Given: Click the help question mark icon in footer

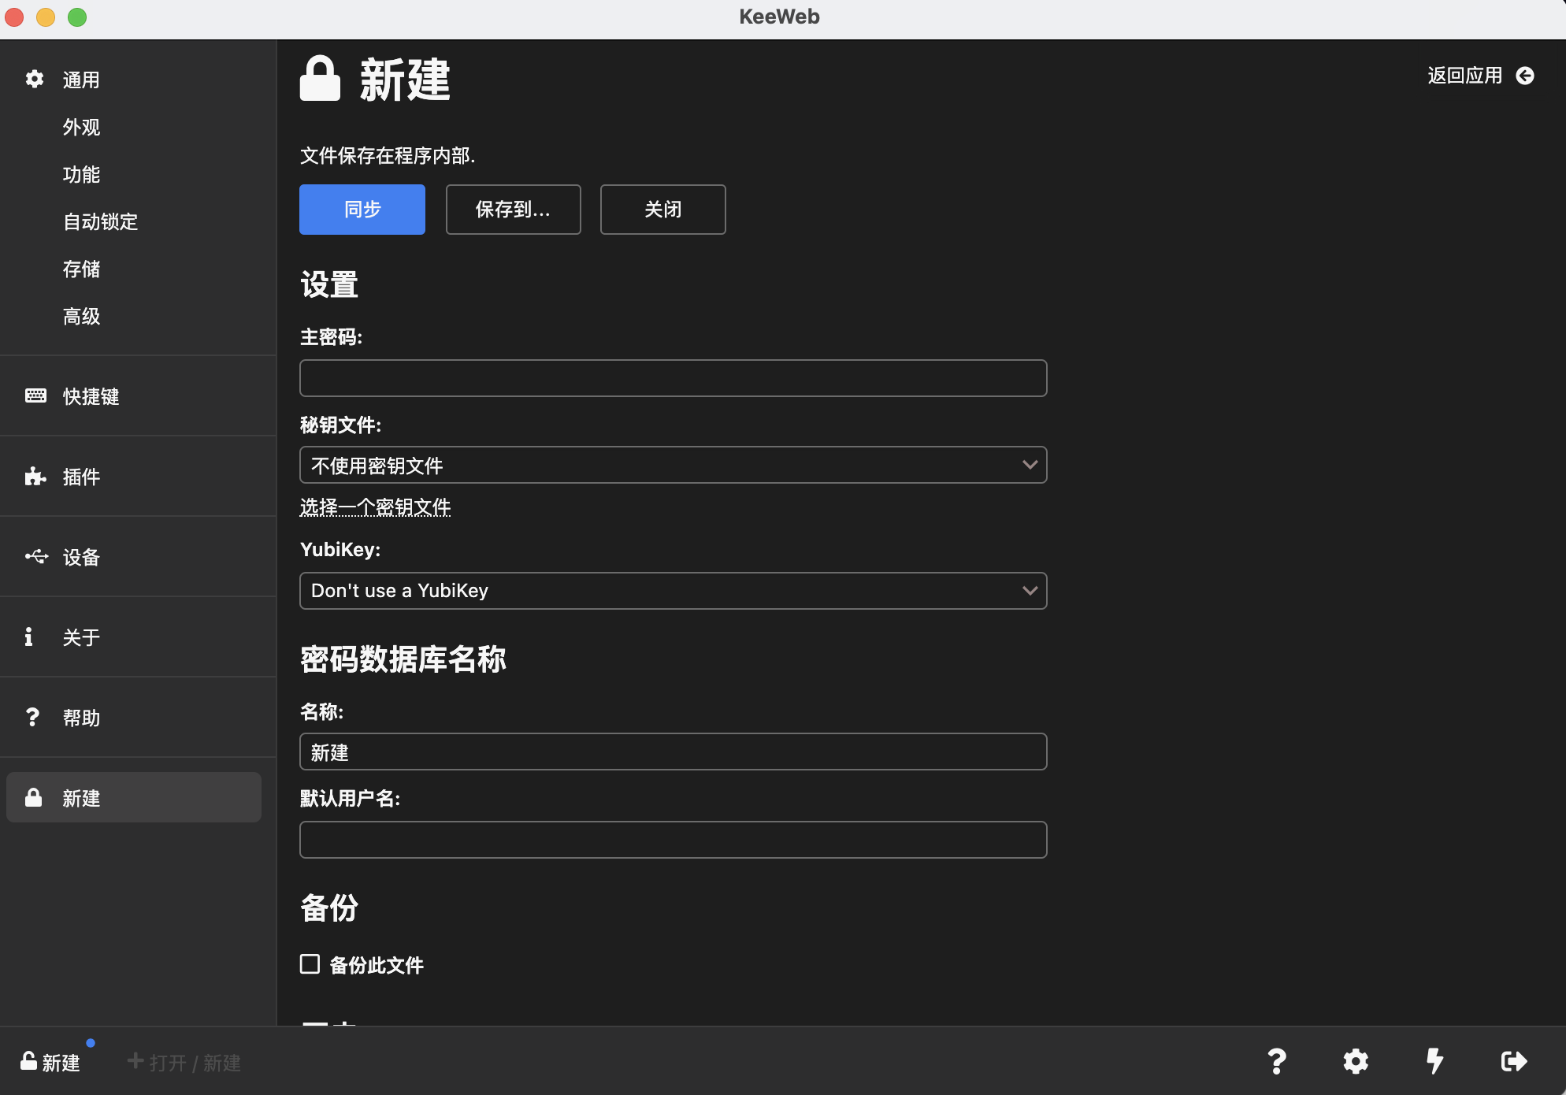Looking at the screenshot, I should [1276, 1061].
